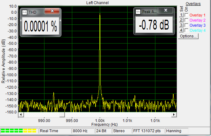Click the horizontal scrollbar thumb
This screenshot has width=211, height=136.
pos(62,115)
